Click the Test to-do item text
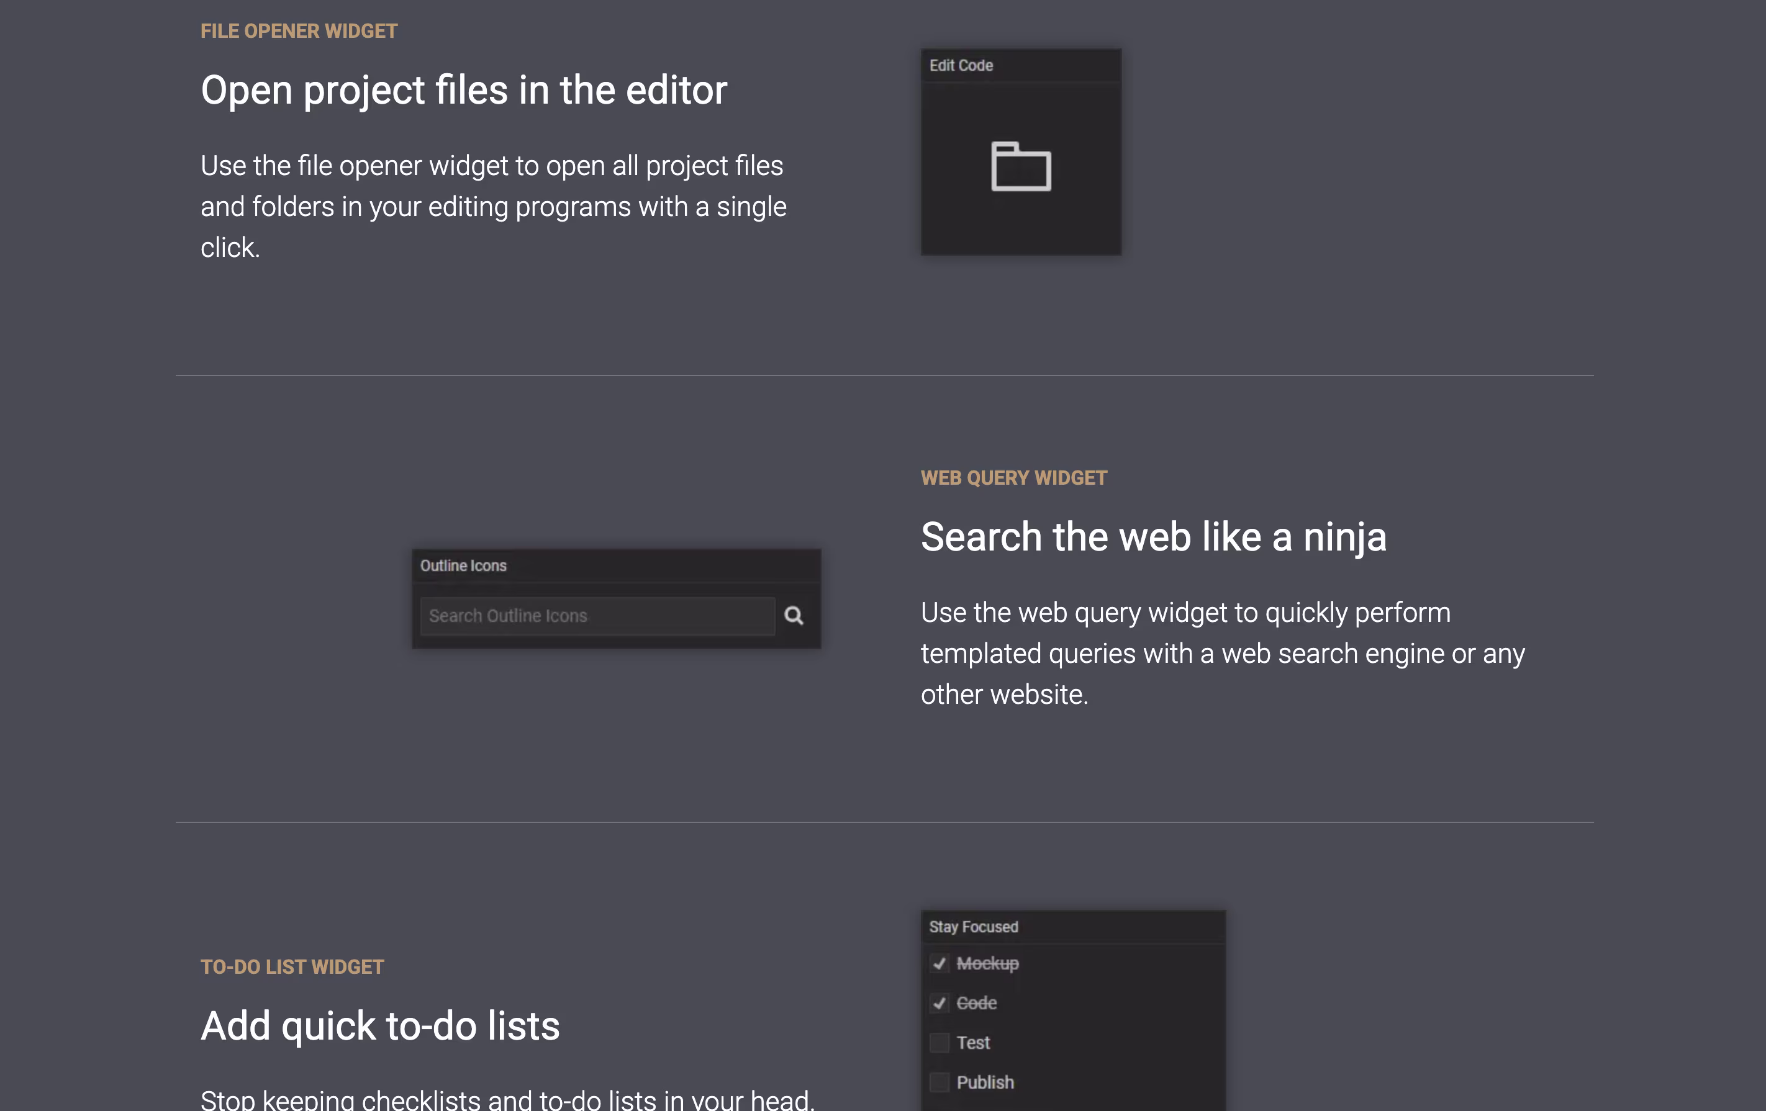 click(972, 1042)
